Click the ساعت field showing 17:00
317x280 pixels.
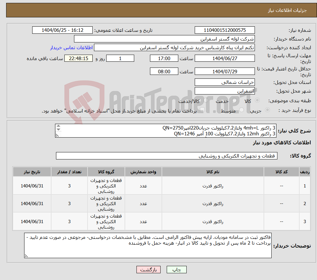tap(164, 58)
